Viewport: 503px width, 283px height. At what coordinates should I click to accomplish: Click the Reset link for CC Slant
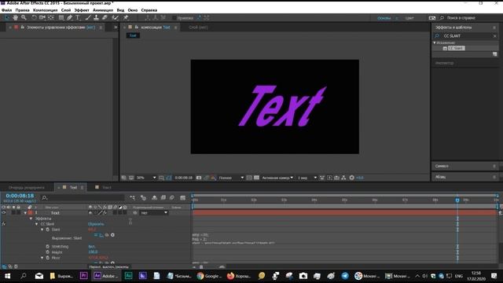point(96,224)
